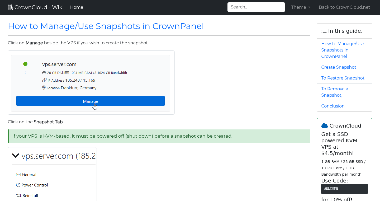Click the link icon beside IP Address

pos(44,80)
